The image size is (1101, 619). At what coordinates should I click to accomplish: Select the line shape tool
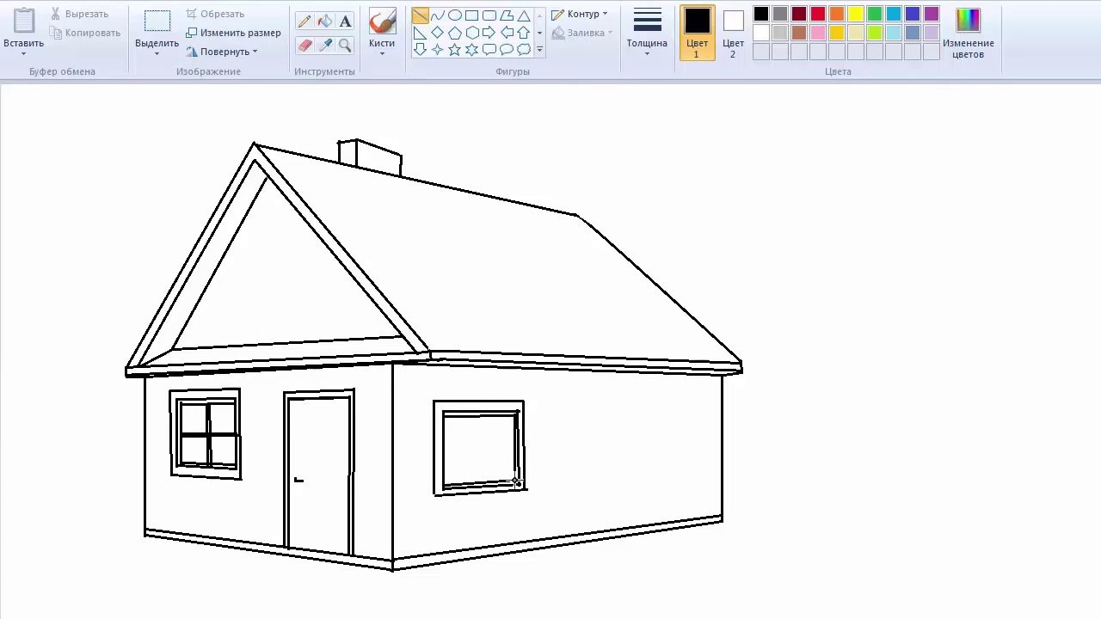[x=420, y=15]
